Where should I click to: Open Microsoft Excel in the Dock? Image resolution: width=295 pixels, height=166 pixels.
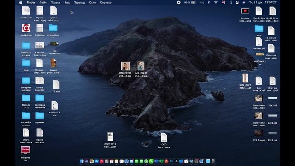(x=161, y=161)
